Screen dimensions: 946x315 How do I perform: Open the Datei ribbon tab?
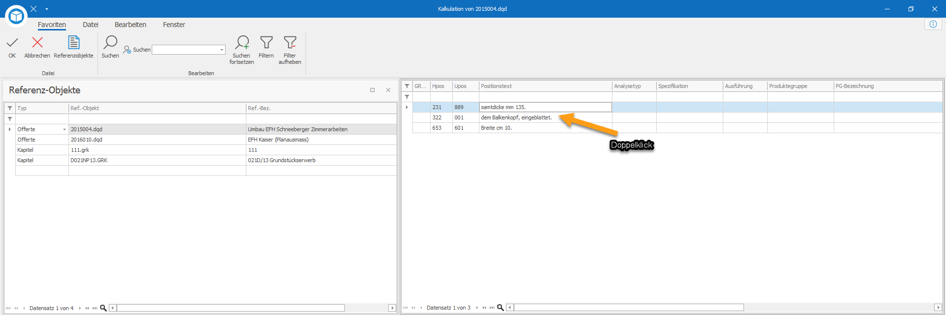[x=91, y=25]
